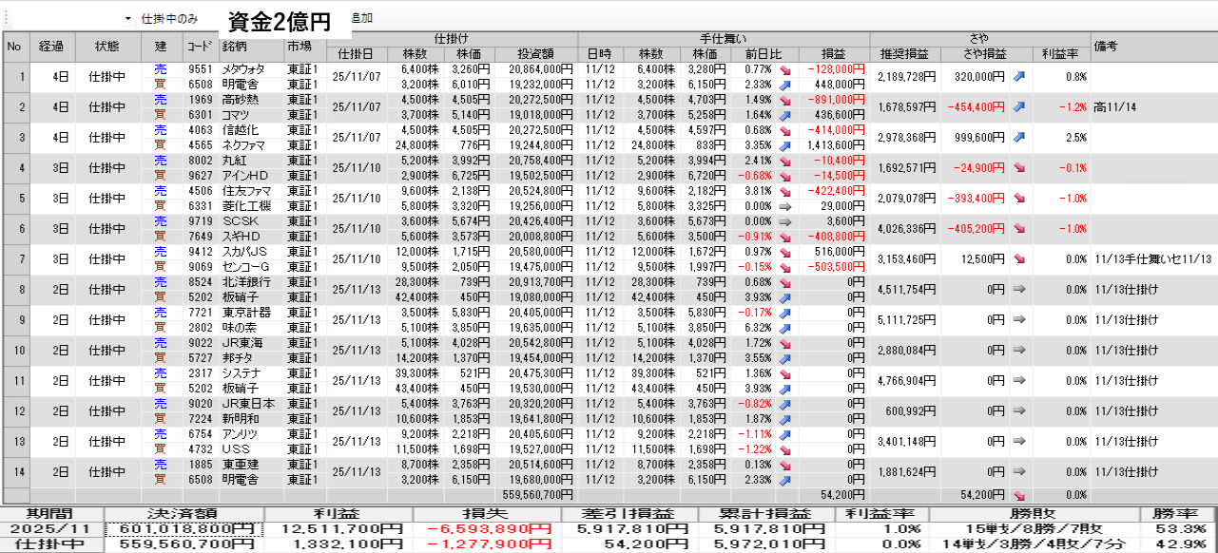Screen dimensions: 1218x553
Task: Click red down arrow in the totals row
Action: pos(1019,495)
